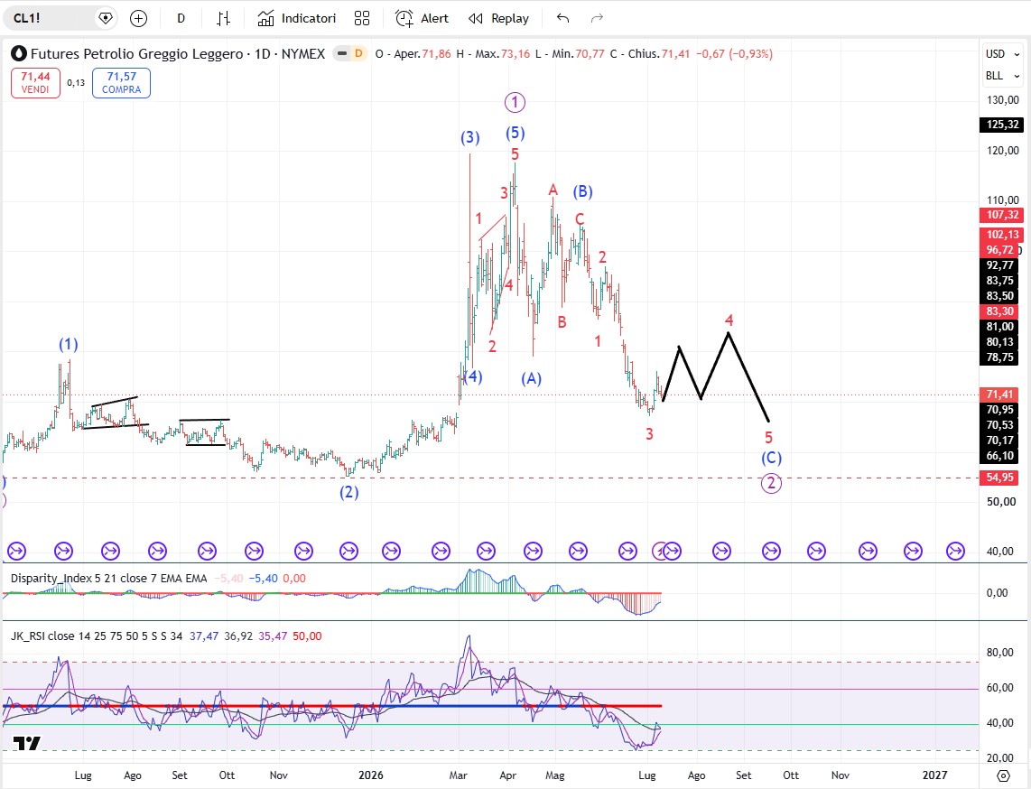Click the blue (A) wave label
Viewport: 1031px width, 789px height.
click(x=531, y=379)
